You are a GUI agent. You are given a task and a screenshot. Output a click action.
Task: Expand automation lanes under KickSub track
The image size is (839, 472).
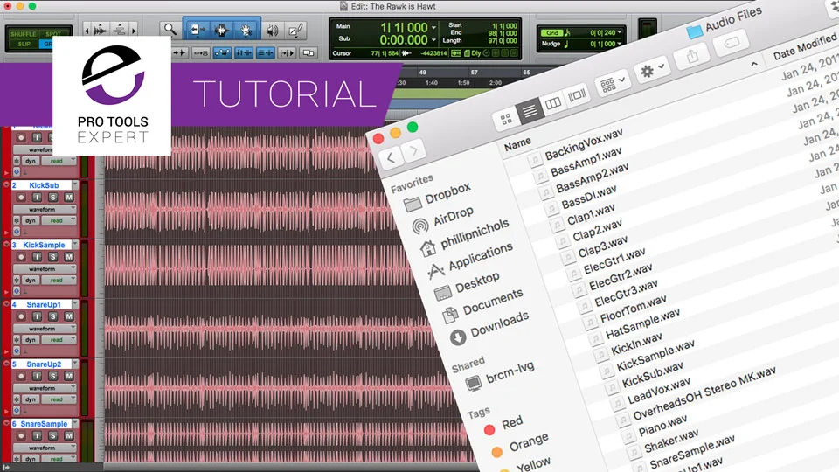[x=6, y=233]
